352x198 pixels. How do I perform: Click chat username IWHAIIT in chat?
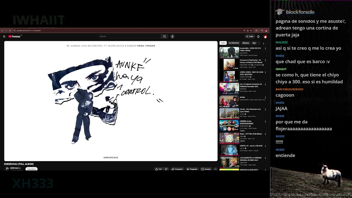(x=281, y=69)
